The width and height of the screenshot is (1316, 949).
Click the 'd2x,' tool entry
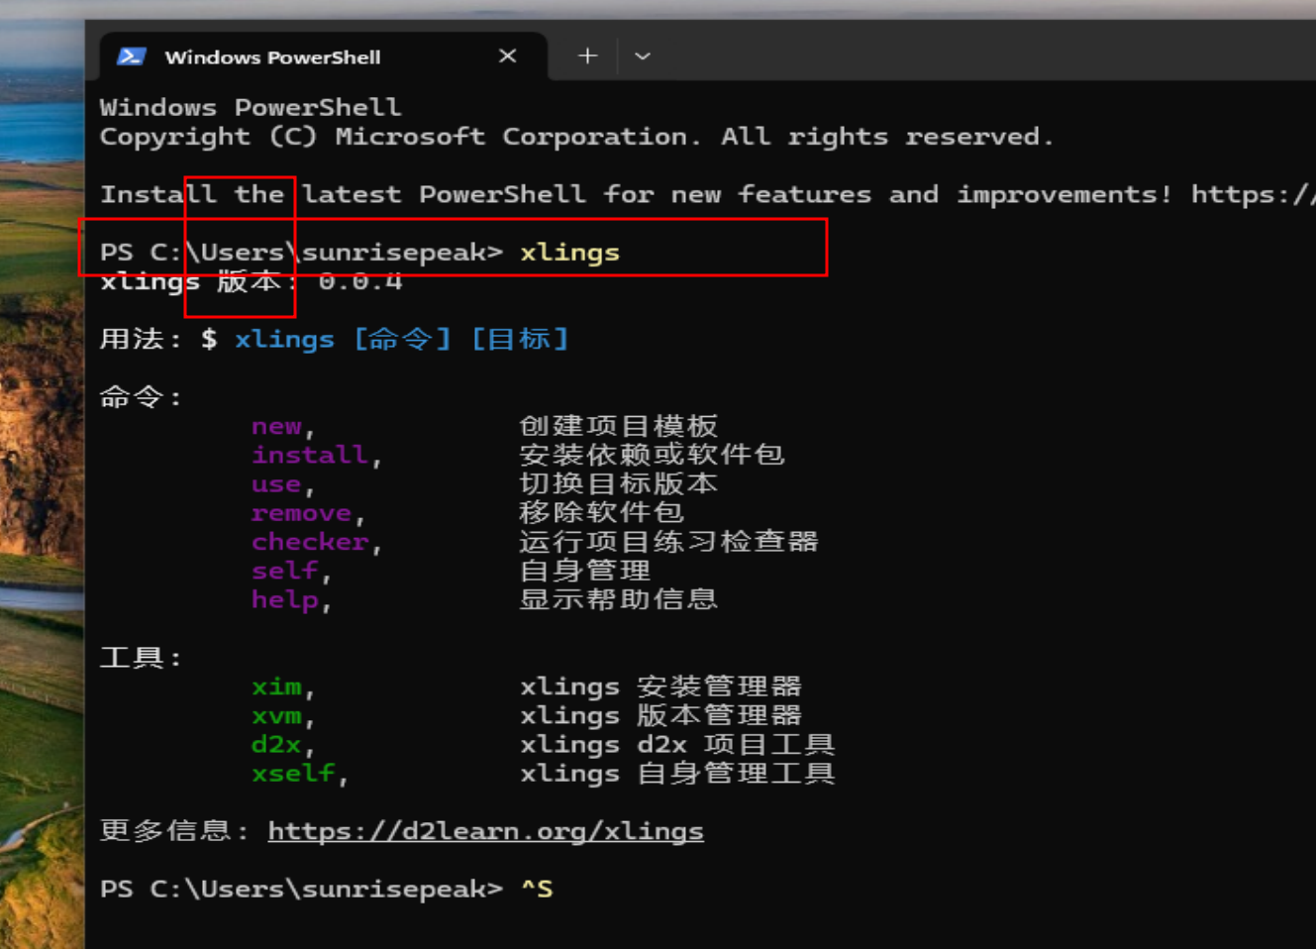(x=282, y=744)
